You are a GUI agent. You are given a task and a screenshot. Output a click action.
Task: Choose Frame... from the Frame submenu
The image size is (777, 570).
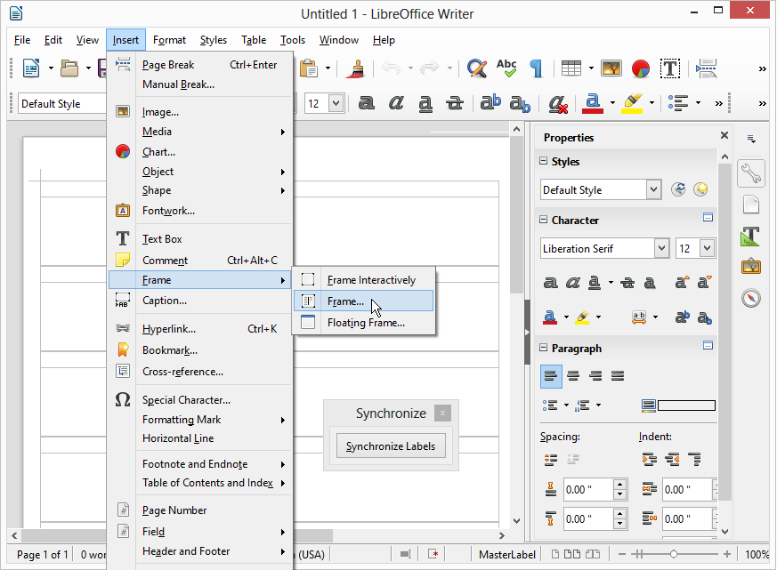click(363, 301)
